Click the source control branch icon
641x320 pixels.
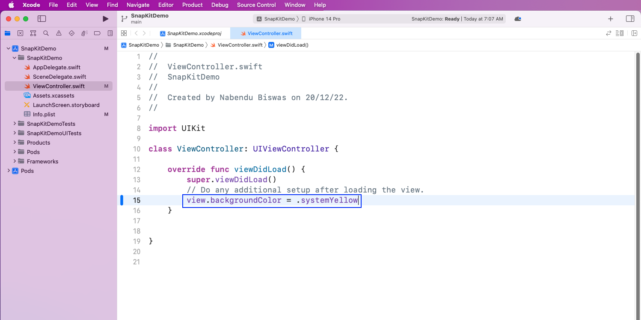[x=124, y=19]
